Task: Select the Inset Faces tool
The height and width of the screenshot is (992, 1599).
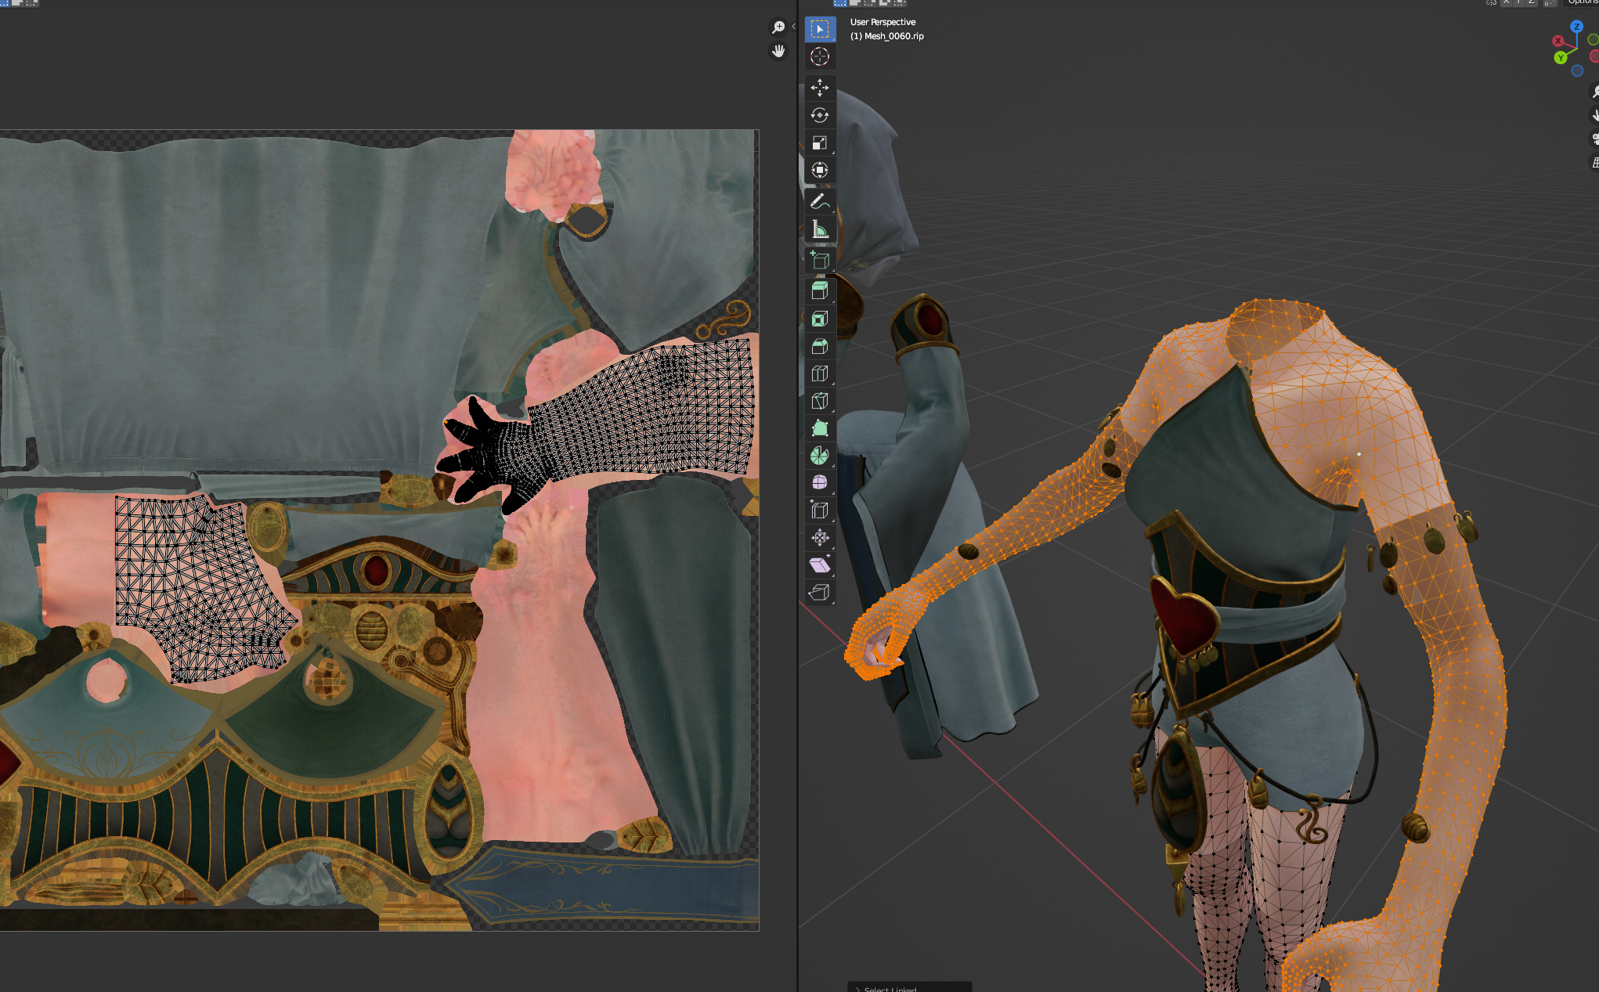Action: 819,319
